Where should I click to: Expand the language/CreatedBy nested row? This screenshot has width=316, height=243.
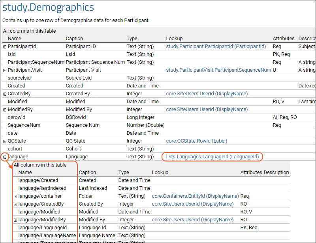15,204
